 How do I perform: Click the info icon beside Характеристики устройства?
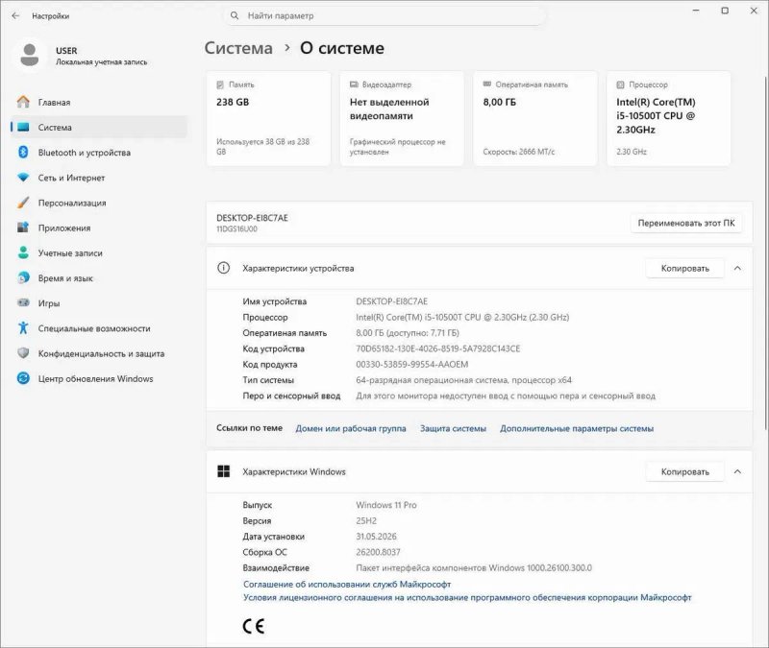click(x=224, y=268)
